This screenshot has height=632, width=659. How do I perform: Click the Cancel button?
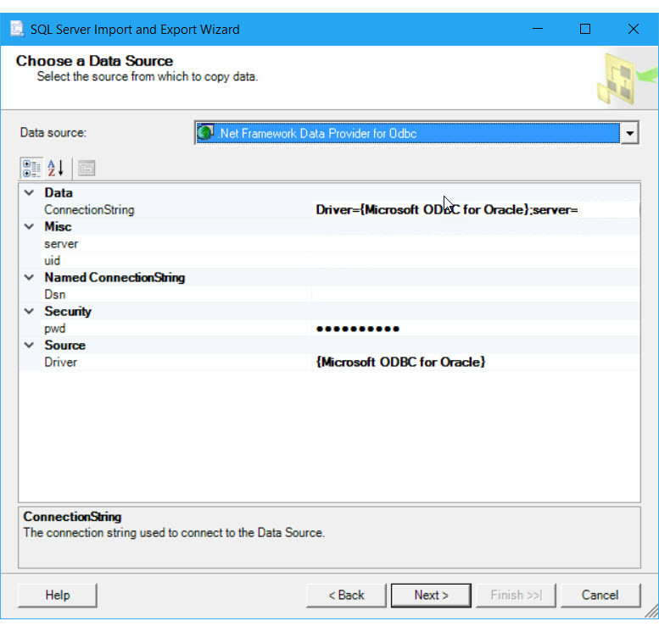pyautogui.click(x=600, y=595)
